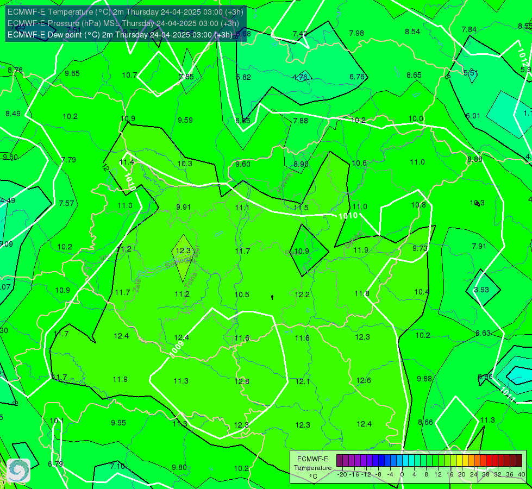532x489 pixels.
Task: Click the 8.66 temperature value
Action: tap(425, 423)
